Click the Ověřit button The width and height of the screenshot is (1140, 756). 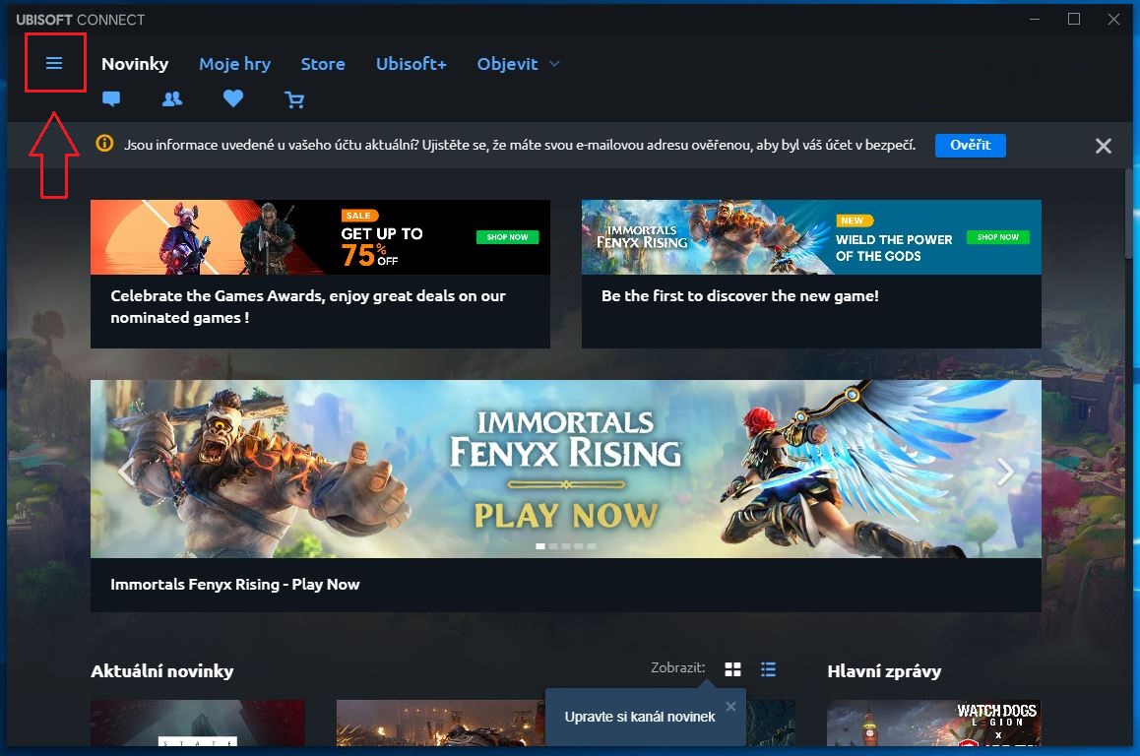[970, 145]
